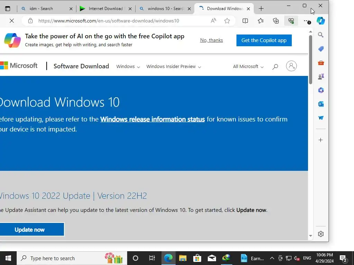The image size is (354, 265).
Task: Open split screen view
Action: pyautogui.click(x=245, y=21)
